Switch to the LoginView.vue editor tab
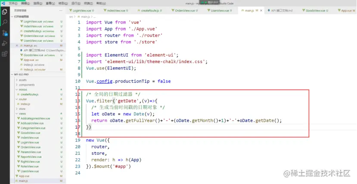This screenshot has height=184, width=357. (82, 10)
